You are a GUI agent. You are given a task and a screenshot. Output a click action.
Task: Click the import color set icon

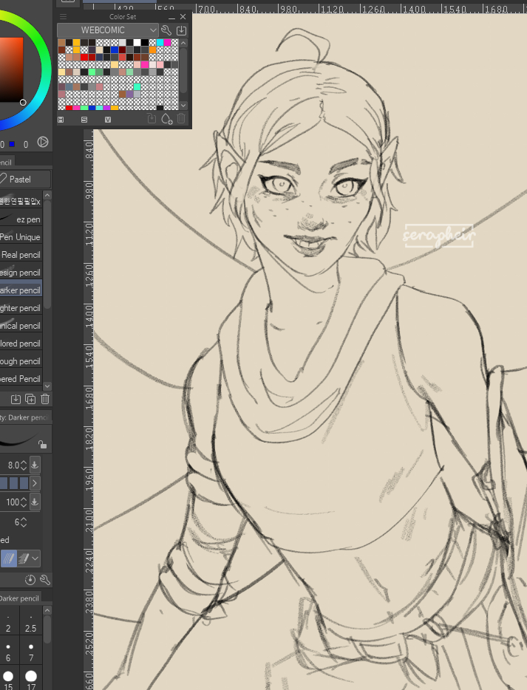182,30
